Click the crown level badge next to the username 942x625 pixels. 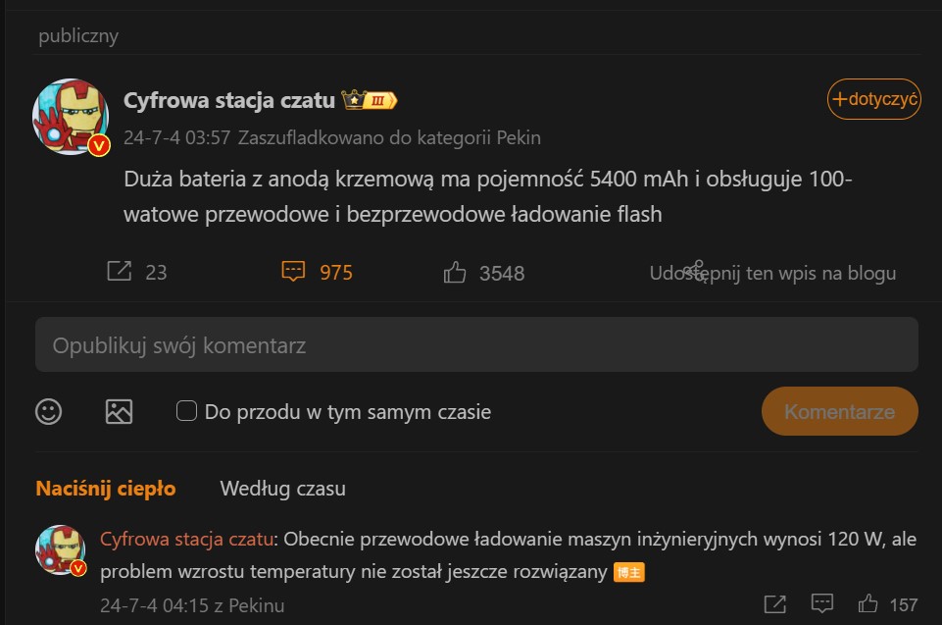click(x=369, y=100)
